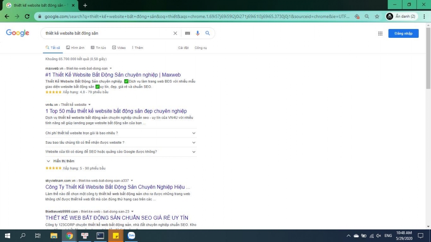
Task: Open a new browser tab
Action: (x=85, y=5)
